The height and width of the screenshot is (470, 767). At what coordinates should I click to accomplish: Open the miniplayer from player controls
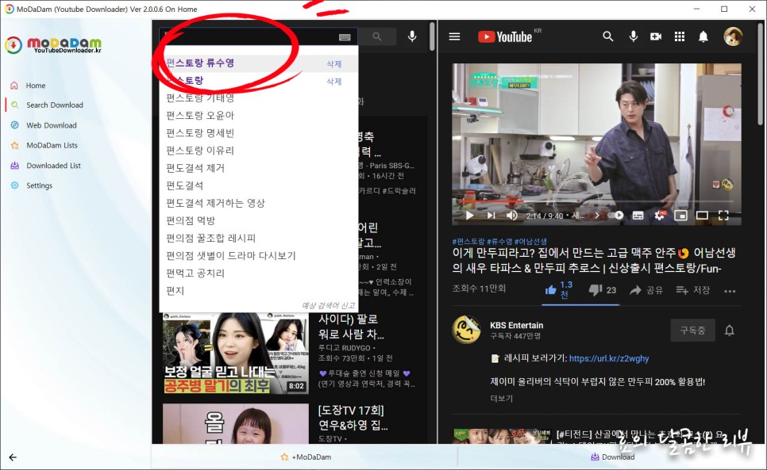click(681, 215)
